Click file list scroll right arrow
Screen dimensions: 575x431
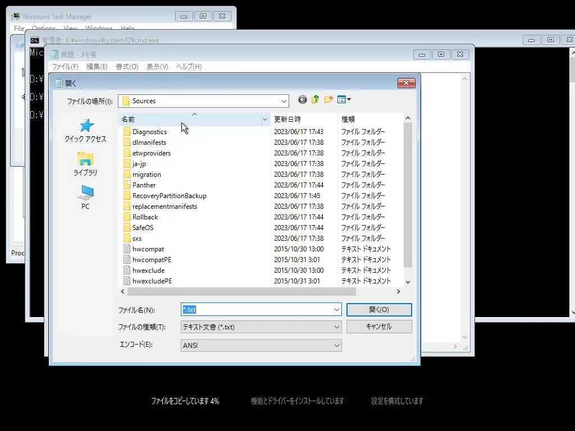click(398, 292)
